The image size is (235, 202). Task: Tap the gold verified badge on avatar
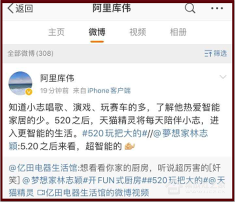(x=29, y=92)
